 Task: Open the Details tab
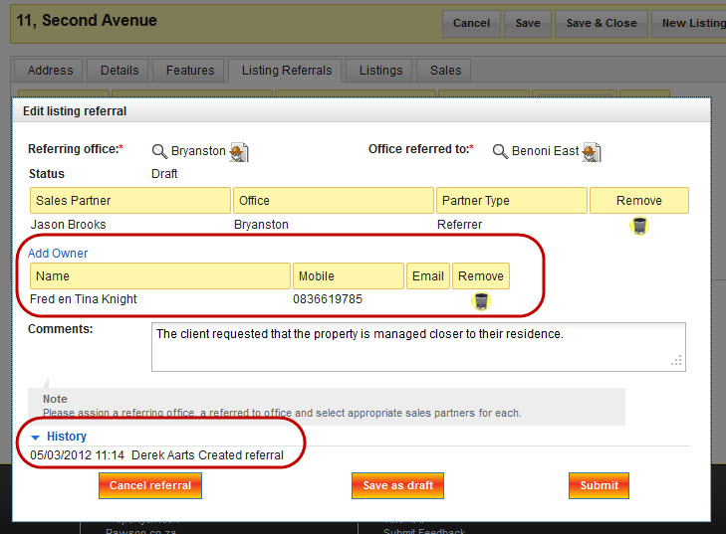[120, 71]
